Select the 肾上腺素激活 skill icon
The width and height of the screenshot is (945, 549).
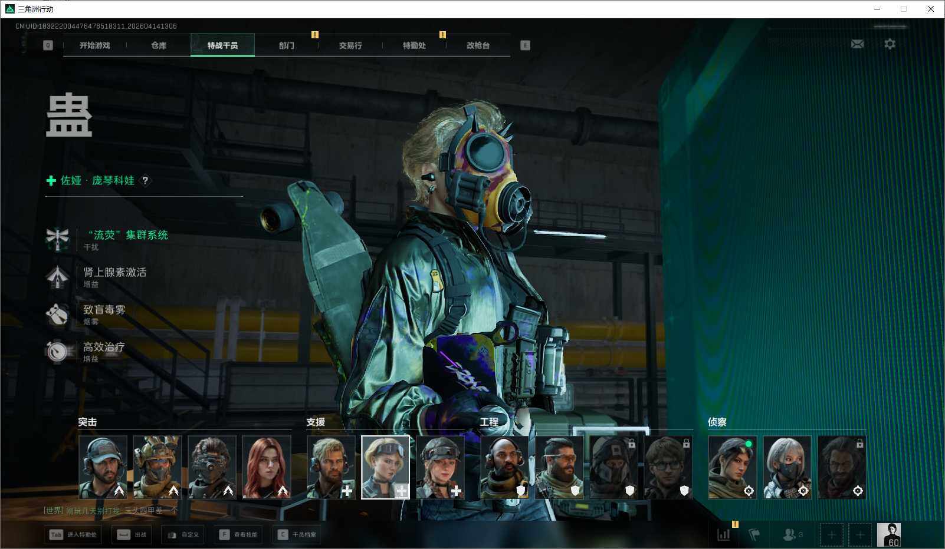click(x=58, y=277)
